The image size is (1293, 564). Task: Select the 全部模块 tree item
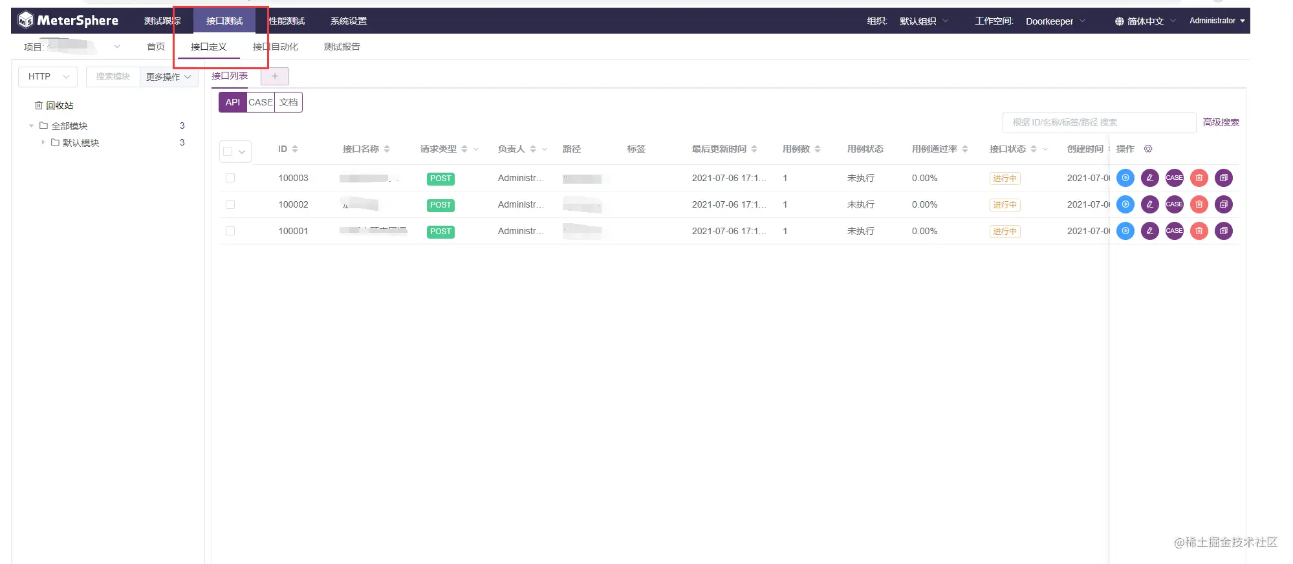pos(69,126)
